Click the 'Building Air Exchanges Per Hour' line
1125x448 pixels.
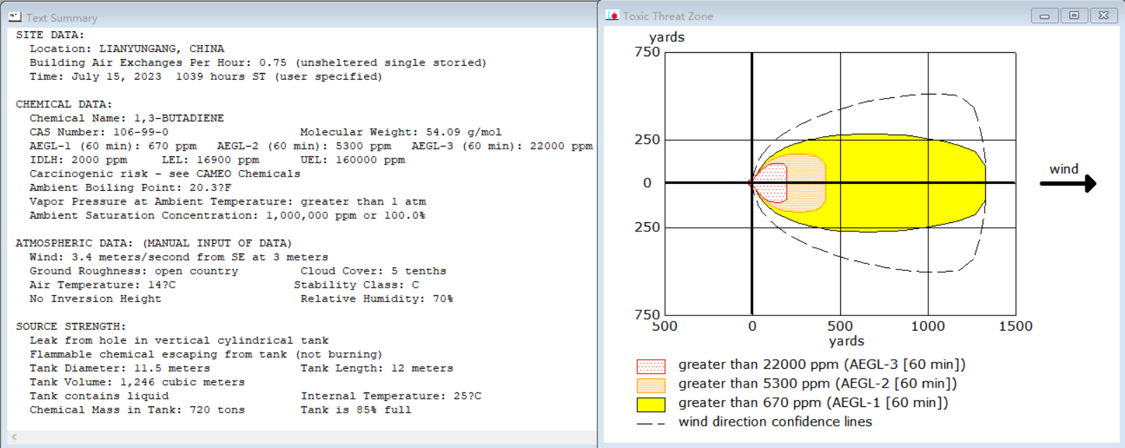pyautogui.click(x=258, y=63)
